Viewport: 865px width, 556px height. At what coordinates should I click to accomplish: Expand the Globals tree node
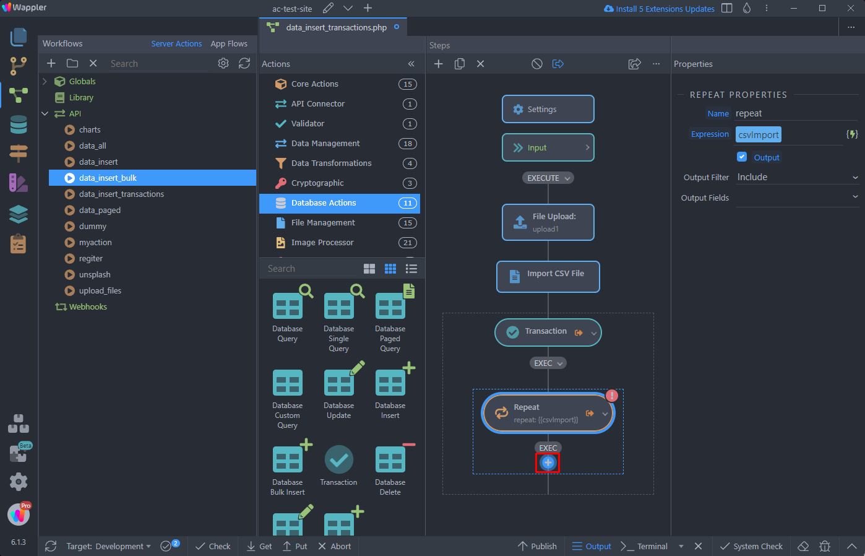[45, 81]
